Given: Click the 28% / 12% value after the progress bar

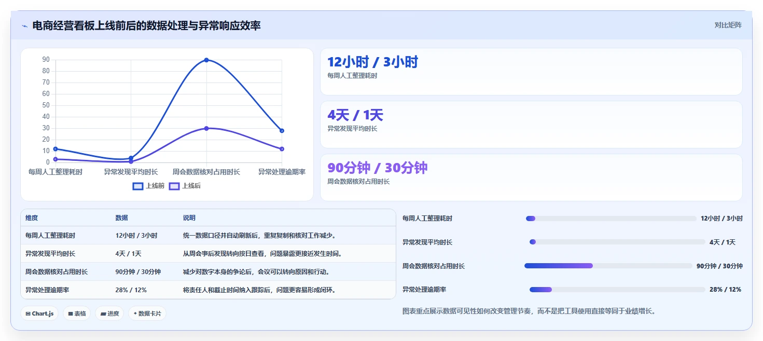Looking at the screenshot, I should pos(725,290).
